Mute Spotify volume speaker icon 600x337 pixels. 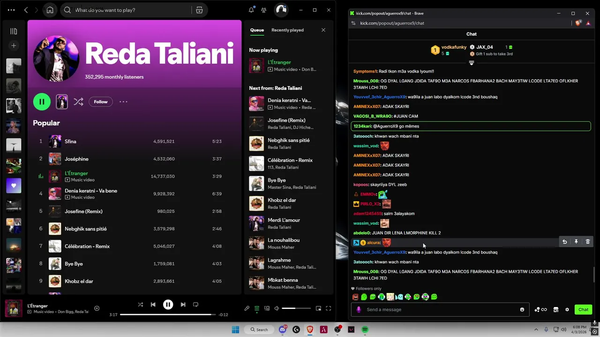277,308
